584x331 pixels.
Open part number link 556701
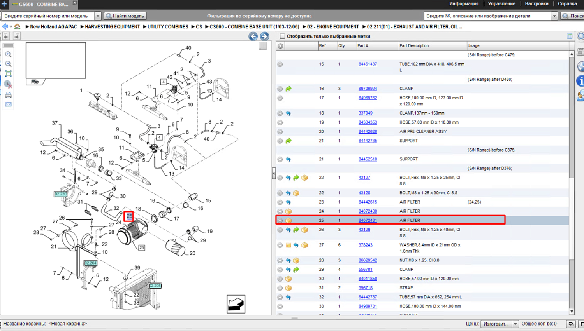[x=365, y=269]
